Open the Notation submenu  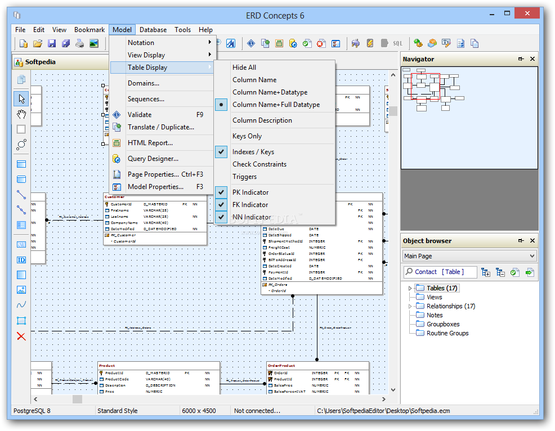[x=162, y=43]
